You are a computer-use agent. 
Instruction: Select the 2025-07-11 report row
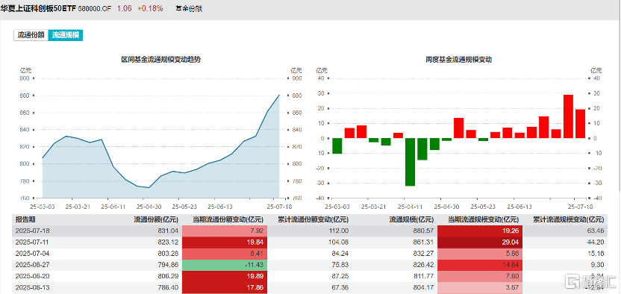(310, 242)
